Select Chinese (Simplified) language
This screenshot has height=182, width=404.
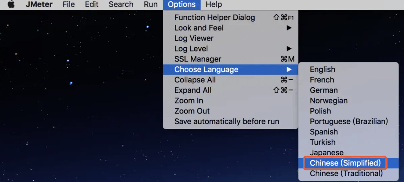348,163
